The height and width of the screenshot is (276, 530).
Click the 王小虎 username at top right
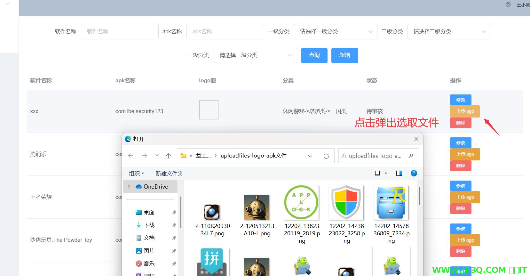pos(523,5)
